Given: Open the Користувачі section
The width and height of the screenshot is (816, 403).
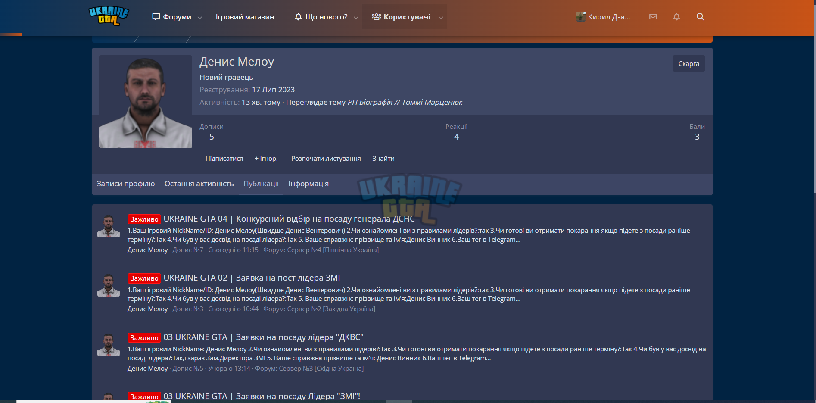Looking at the screenshot, I should point(401,17).
